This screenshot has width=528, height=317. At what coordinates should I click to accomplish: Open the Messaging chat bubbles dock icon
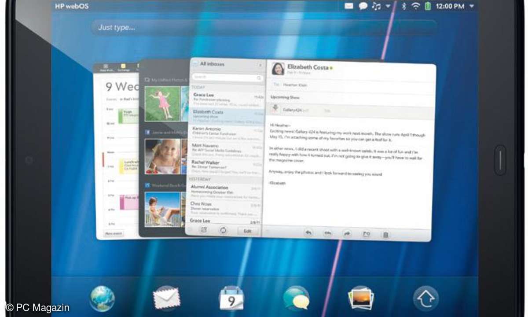pos(296,299)
